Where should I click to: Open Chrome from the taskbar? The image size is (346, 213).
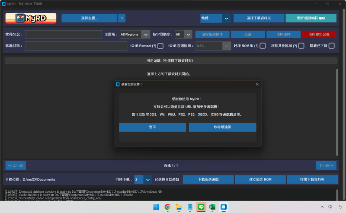click(x=167, y=207)
